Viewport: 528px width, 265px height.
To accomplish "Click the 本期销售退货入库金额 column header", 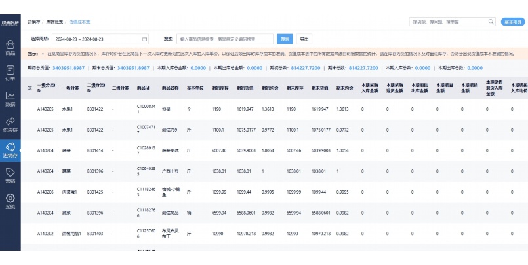I will (x=495, y=88).
